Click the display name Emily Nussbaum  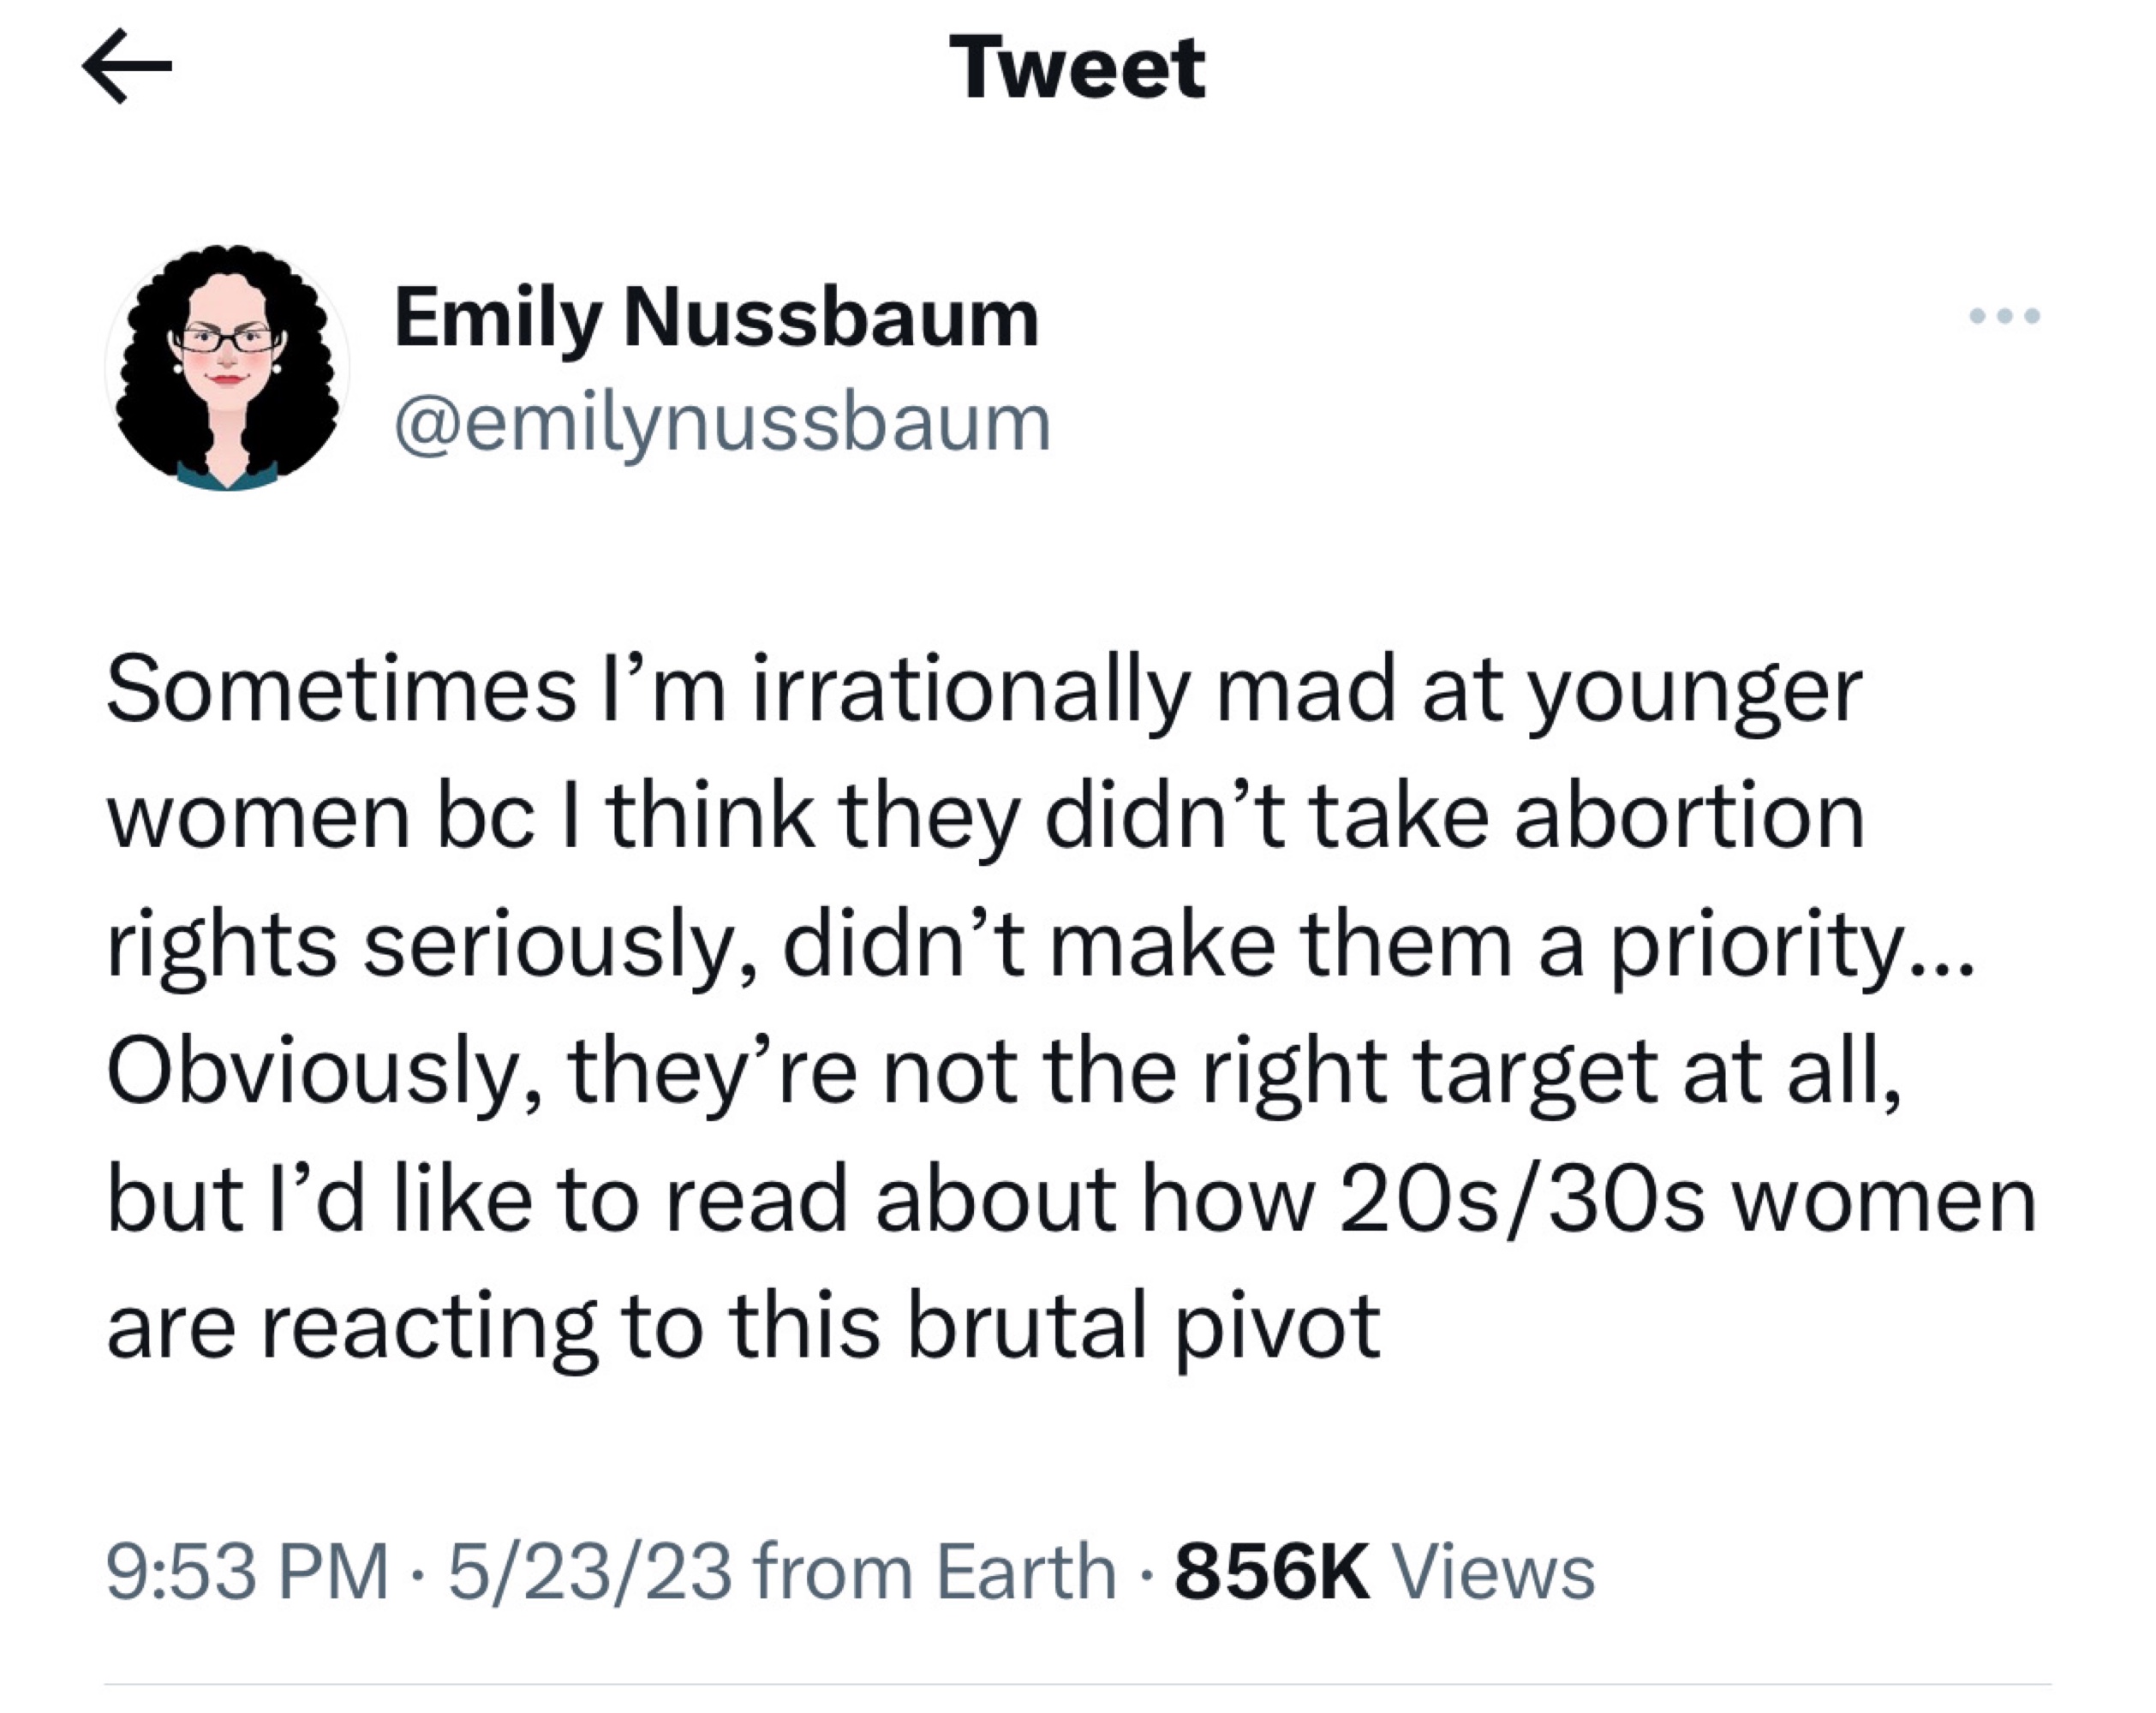(716, 318)
